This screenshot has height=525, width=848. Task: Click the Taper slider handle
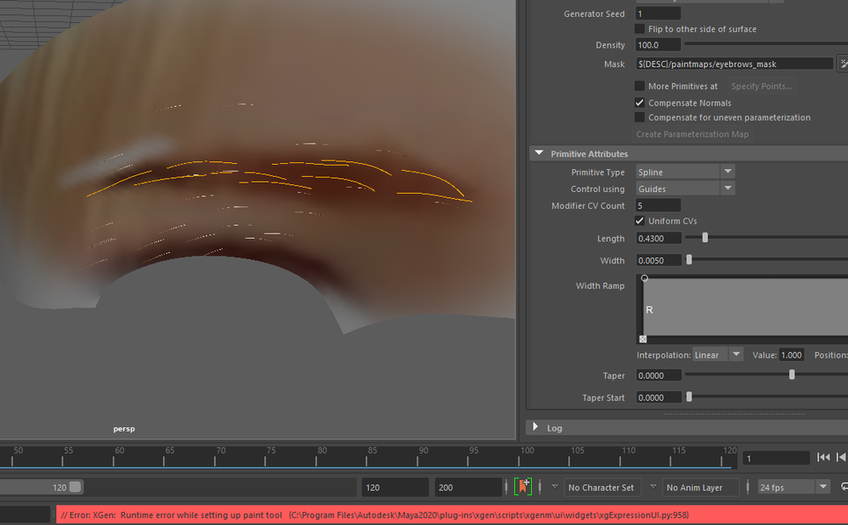click(792, 375)
